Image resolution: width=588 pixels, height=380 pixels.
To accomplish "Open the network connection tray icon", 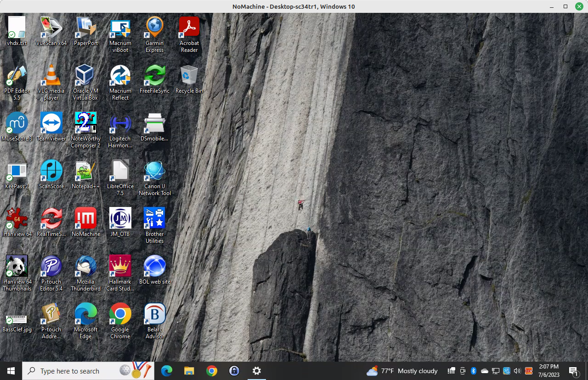I will (496, 371).
